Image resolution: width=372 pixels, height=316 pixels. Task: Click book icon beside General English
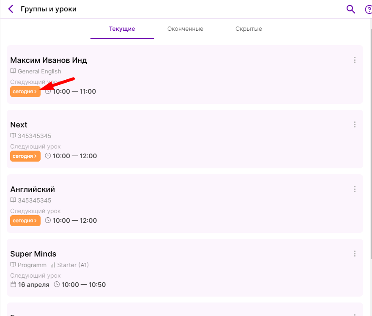[x=13, y=71]
